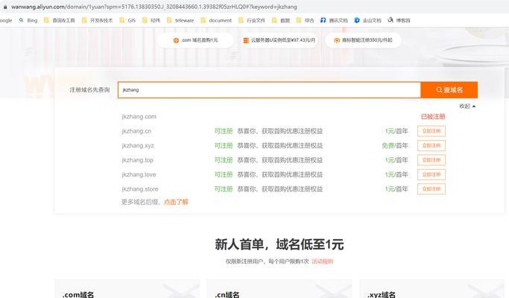Click the 免费/首年 price for jkzhang.xyz
The width and height of the screenshot is (509, 298).
pos(395,145)
